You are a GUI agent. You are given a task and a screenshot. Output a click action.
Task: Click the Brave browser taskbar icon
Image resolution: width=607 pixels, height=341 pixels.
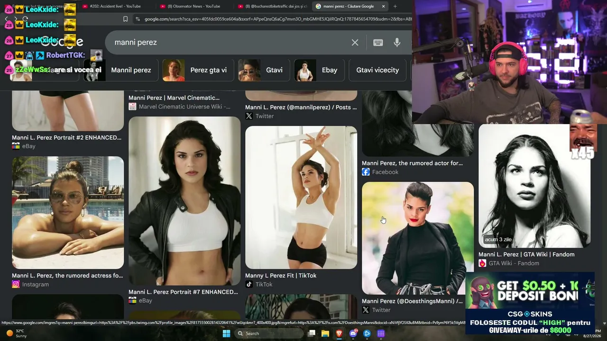coord(339,333)
